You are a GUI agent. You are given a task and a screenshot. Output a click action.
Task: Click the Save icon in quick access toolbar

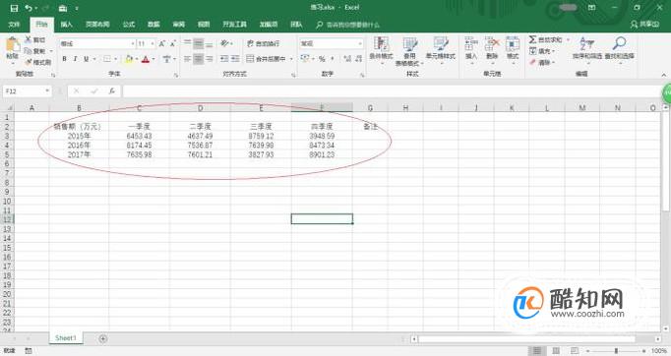tap(14, 8)
